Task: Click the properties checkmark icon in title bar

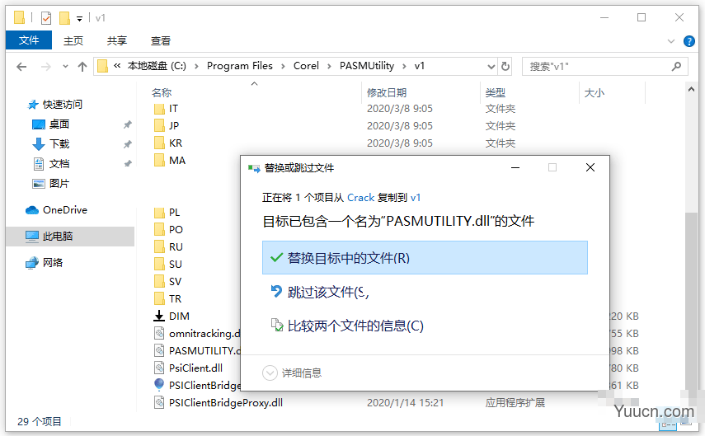Action: pos(46,18)
